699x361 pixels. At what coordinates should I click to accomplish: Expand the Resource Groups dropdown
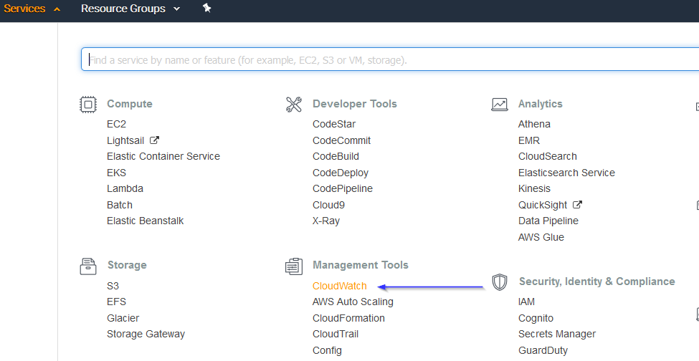coord(130,9)
